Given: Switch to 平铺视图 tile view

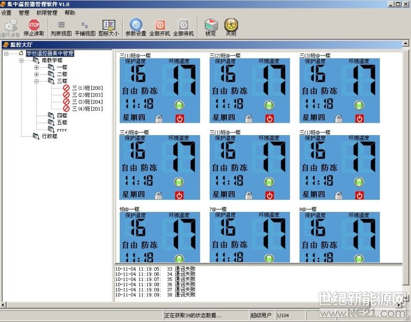Looking at the screenshot, I should click(85, 25).
